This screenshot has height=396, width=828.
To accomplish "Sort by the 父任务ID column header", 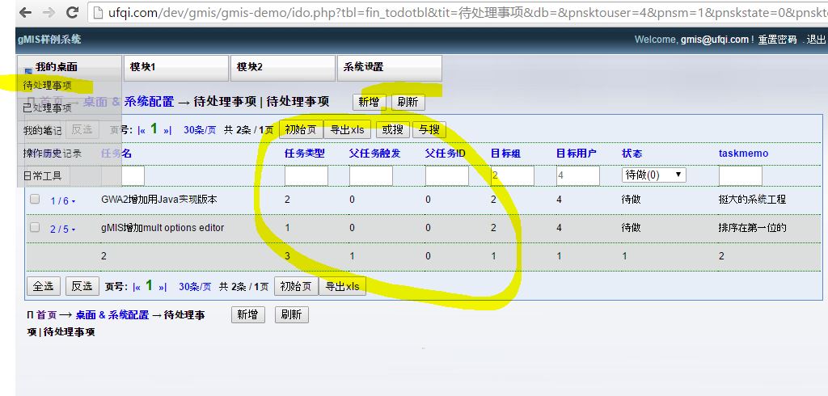I will coord(446,153).
